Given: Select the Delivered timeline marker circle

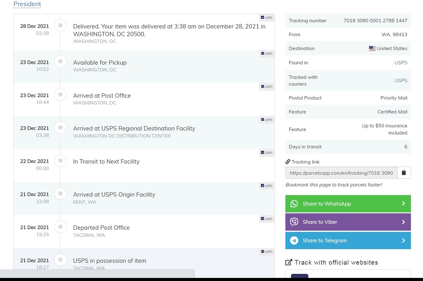Looking at the screenshot, I should point(60,25).
